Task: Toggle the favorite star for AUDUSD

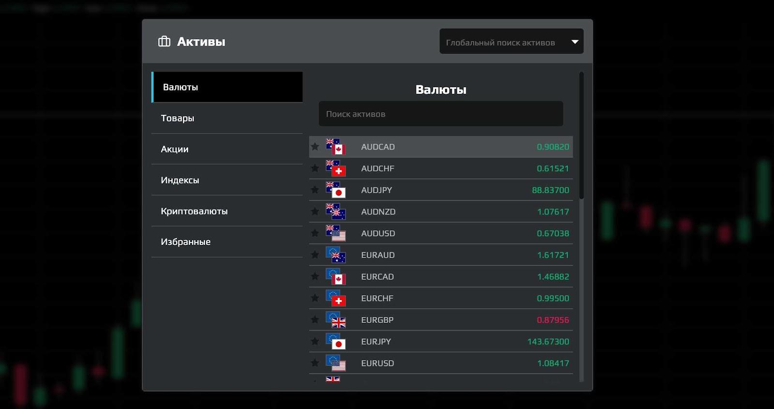Action: pyautogui.click(x=315, y=233)
